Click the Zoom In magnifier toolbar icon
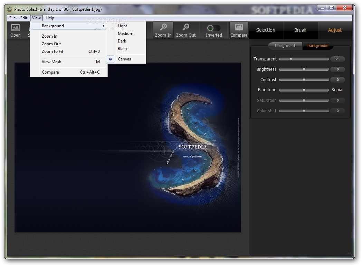 tap(163, 30)
